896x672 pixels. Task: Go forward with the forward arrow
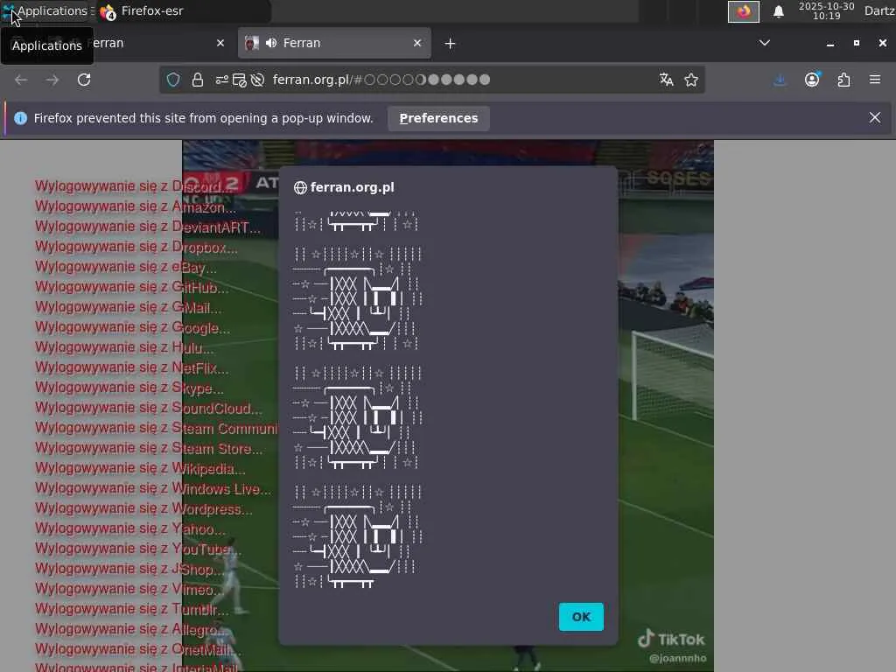coord(52,80)
